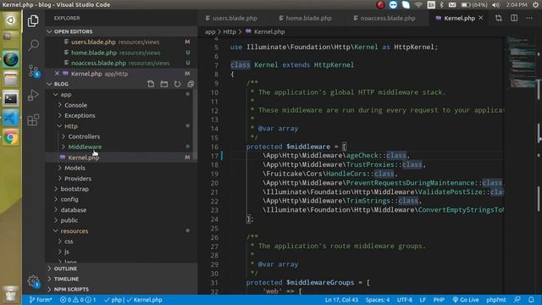The image size is (542, 305).
Task: Collapse all folders in BLOG explorer
Action: (191, 84)
